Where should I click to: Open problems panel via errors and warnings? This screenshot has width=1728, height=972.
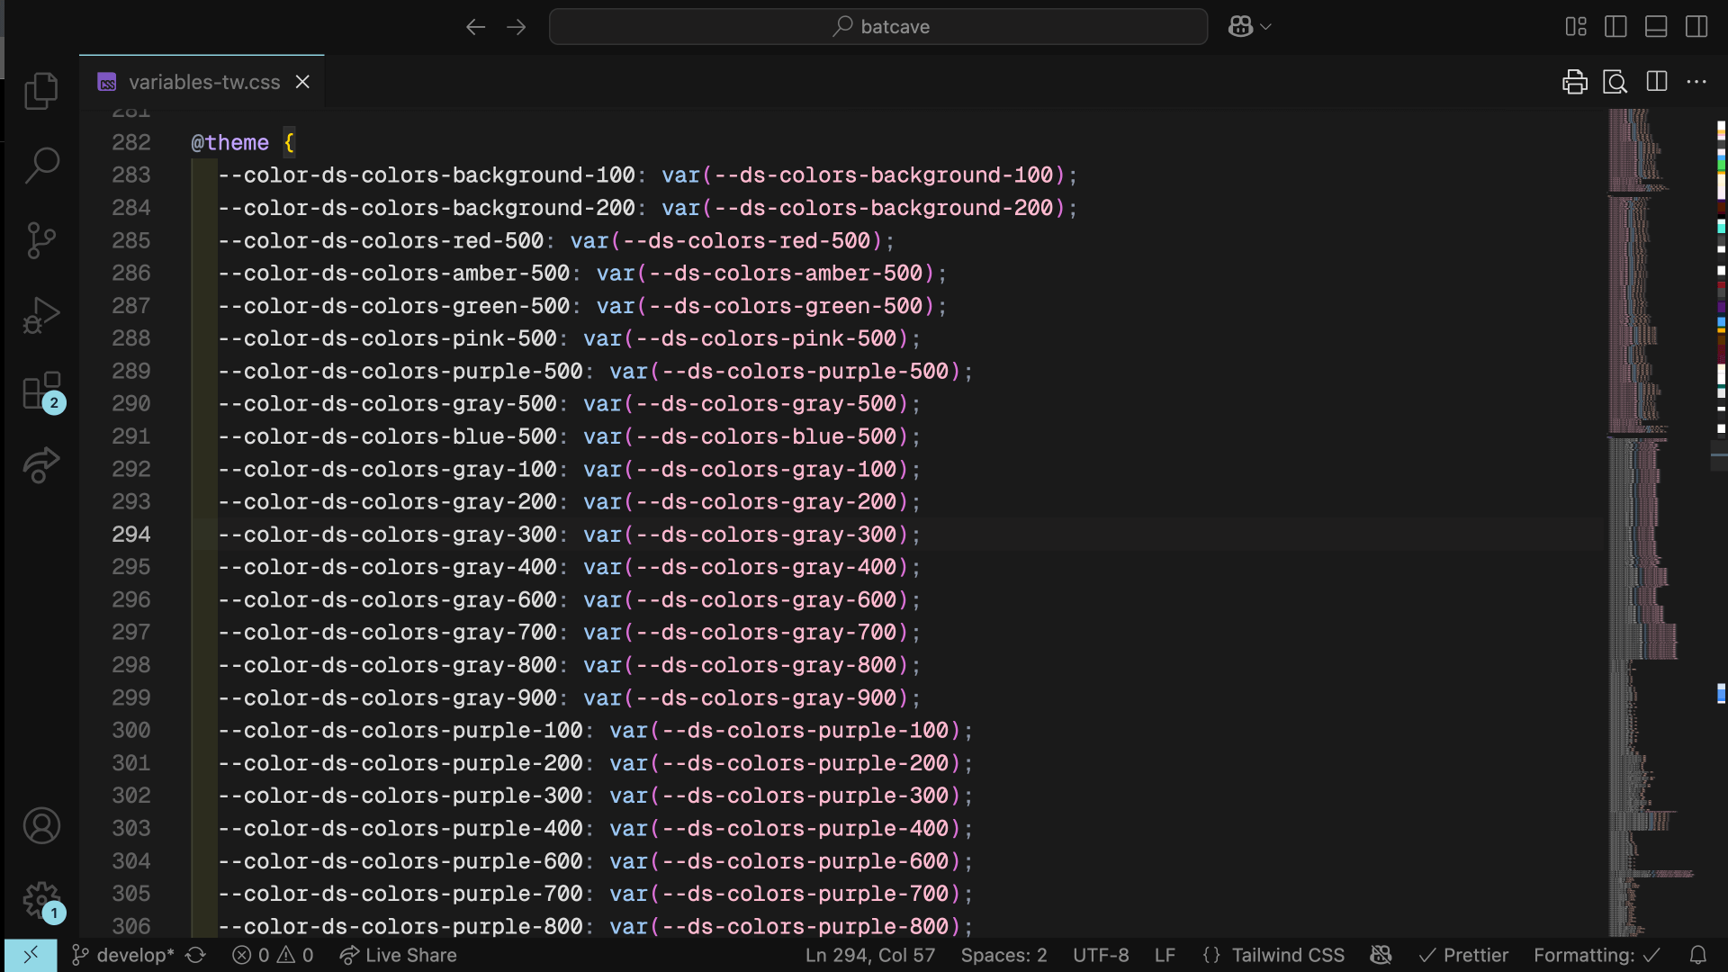[x=273, y=955]
